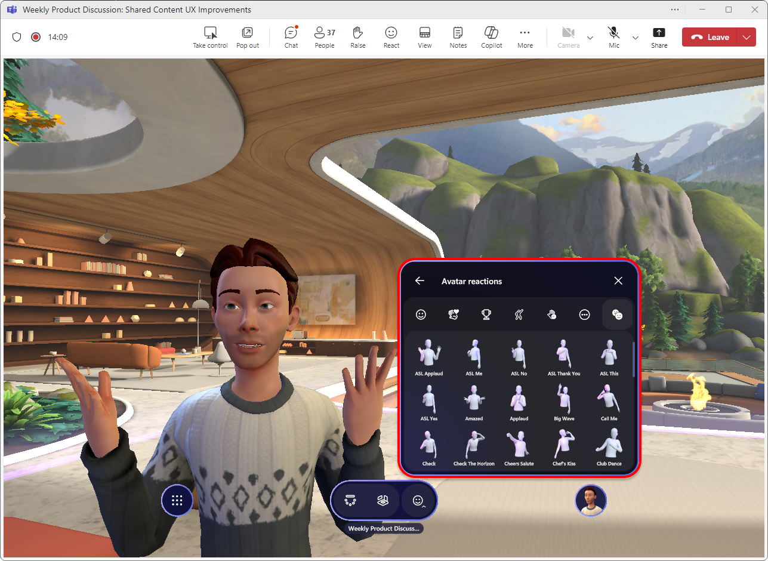
Task: Click the Share icon
Action: (659, 36)
